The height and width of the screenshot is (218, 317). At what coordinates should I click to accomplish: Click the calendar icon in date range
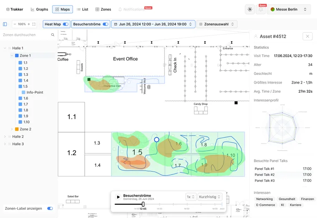pos(116,24)
